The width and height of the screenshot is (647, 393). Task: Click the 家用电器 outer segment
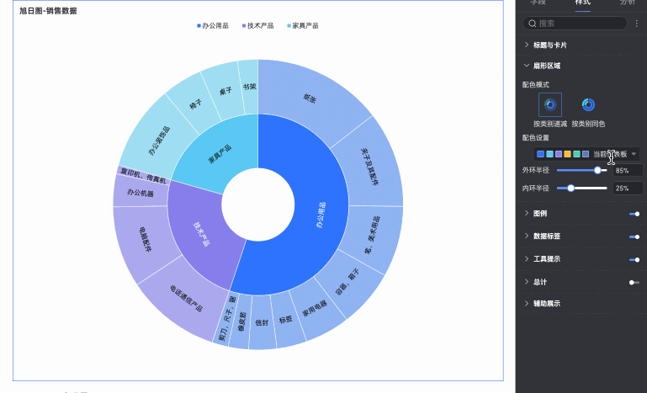316,307
